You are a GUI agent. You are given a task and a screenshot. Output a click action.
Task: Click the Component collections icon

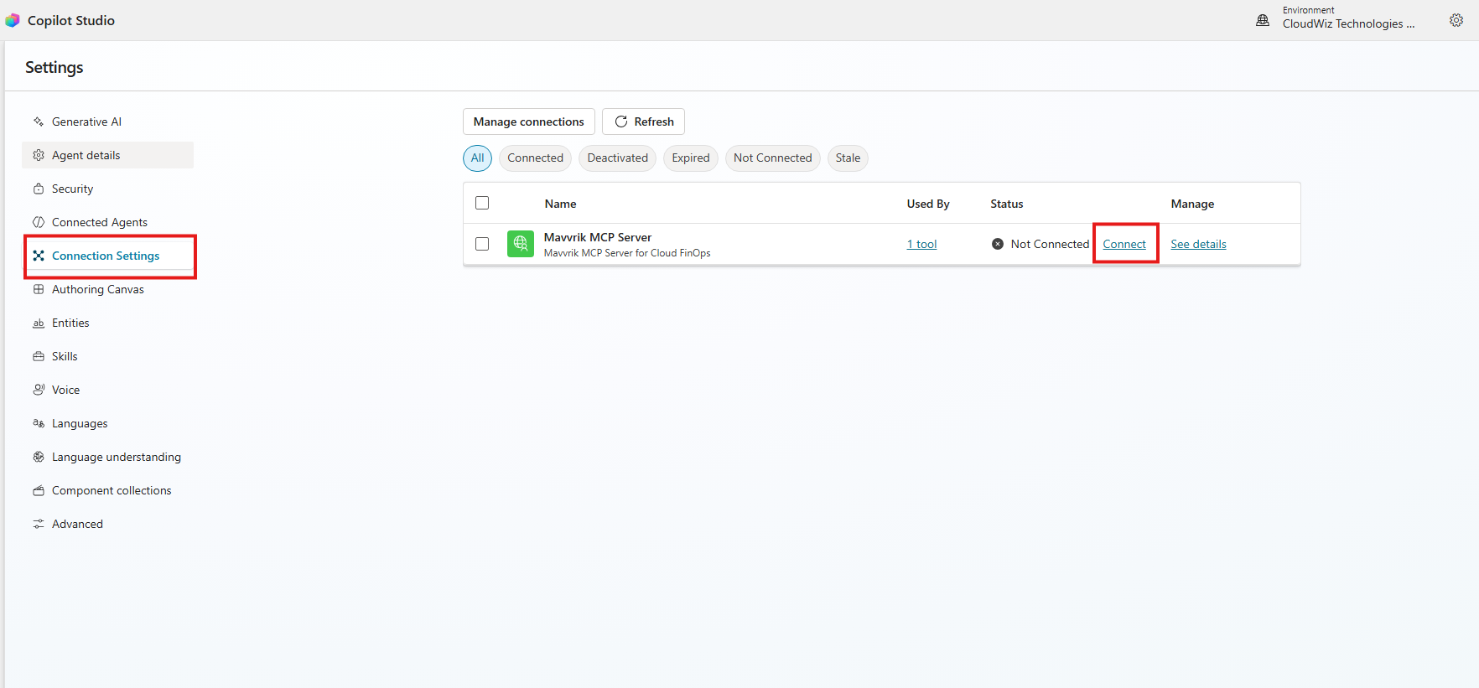point(39,490)
